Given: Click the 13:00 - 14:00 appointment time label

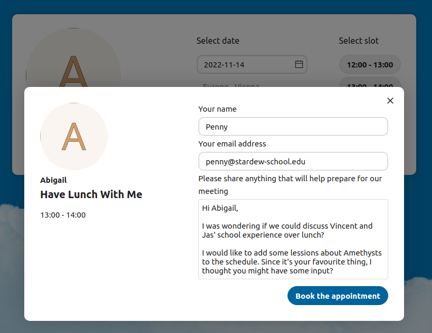Looking at the screenshot, I should (x=62, y=215).
